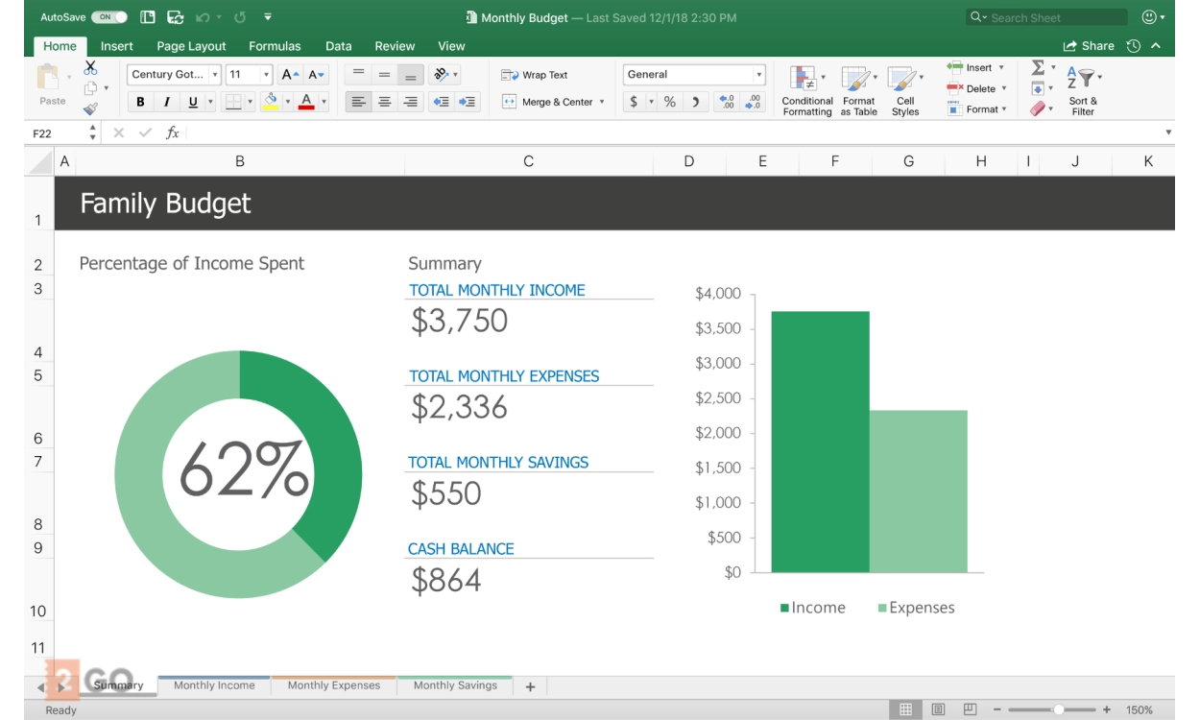Toggle Wrap Text for selected cells
The image size is (1200, 720).
[535, 75]
